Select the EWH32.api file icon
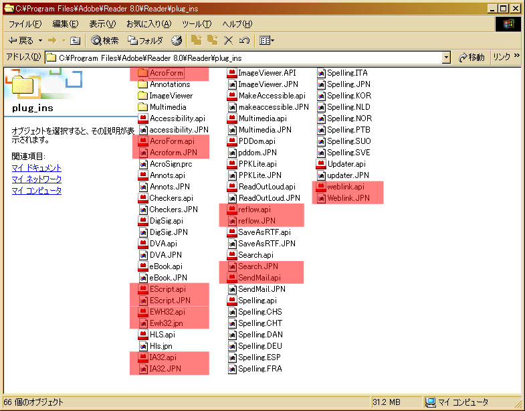The image size is (525, 411). pos(143,312)
